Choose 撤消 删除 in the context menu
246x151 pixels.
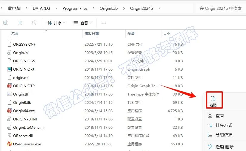point(225,147)
